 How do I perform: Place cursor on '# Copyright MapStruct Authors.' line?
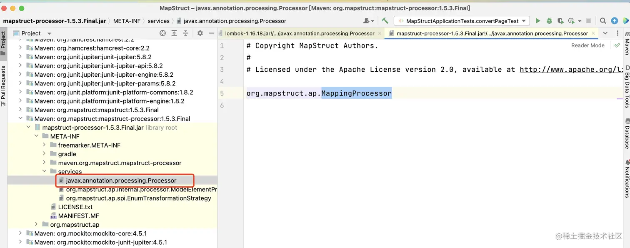point(312,46)
